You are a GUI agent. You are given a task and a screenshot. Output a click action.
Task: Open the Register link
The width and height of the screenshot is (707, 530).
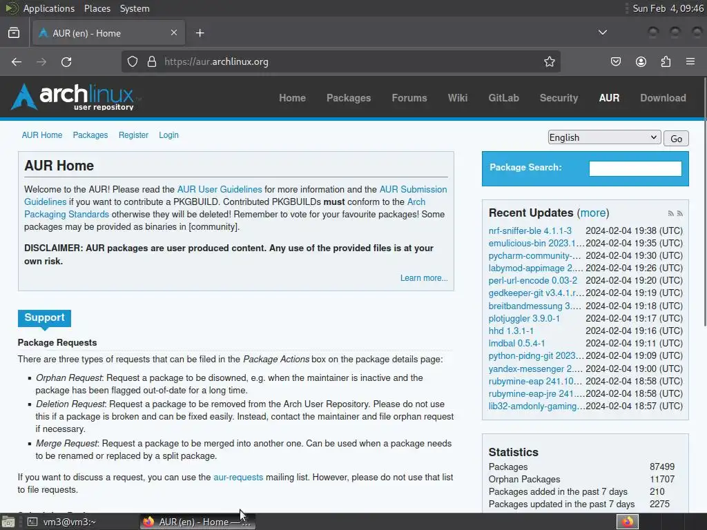pyautogui.click(x=133, y=135)
